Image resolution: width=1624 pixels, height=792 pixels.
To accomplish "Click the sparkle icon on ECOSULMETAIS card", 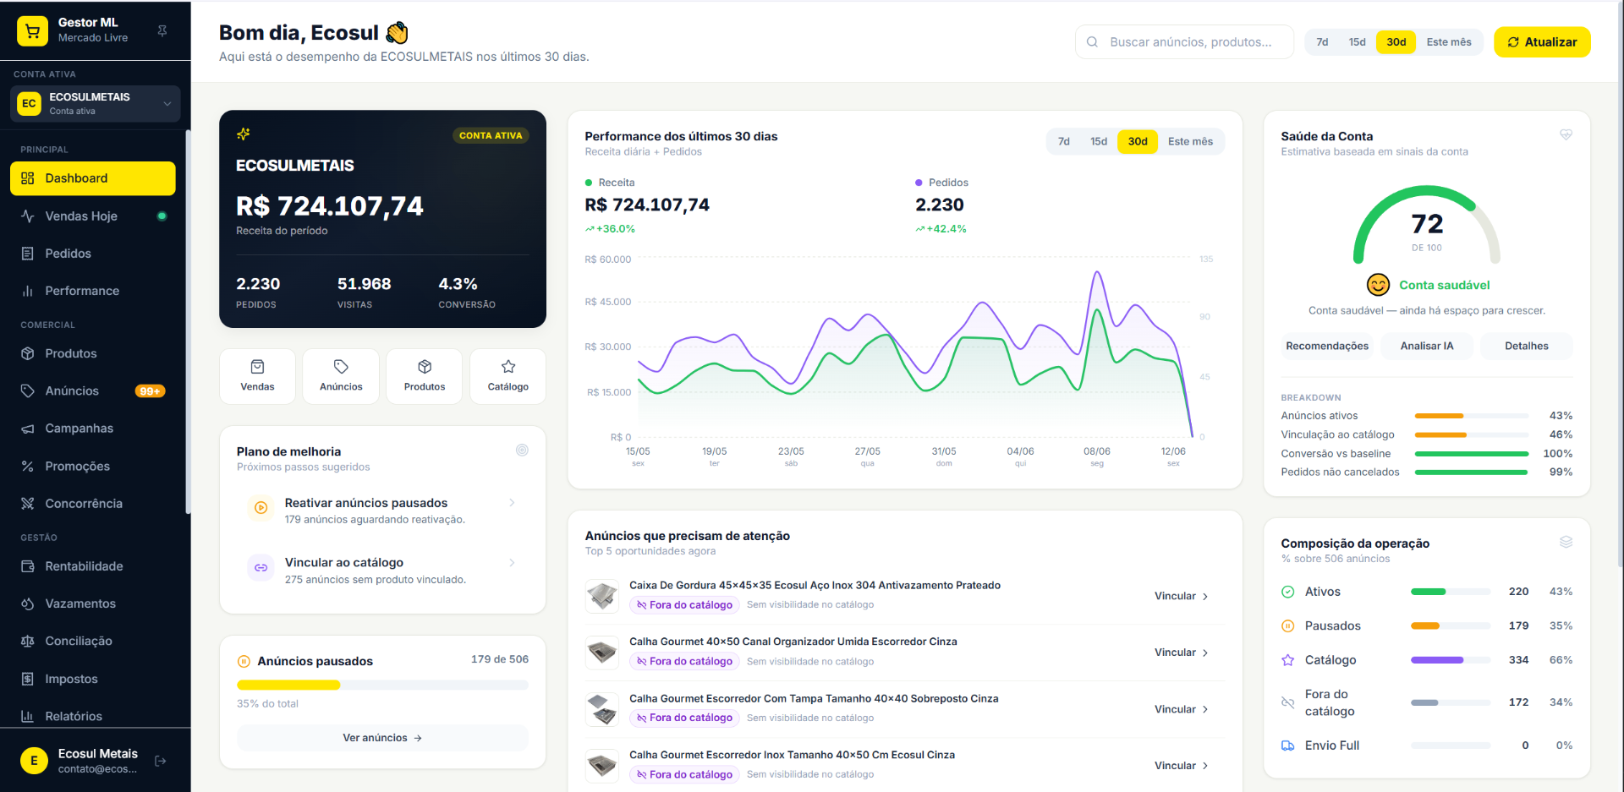I will point(244,134).
